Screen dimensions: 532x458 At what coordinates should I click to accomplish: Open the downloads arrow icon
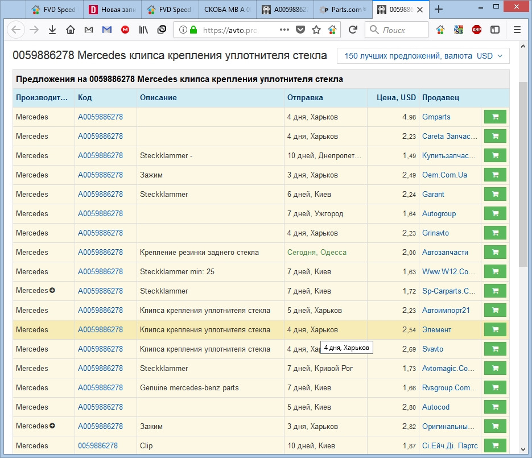pos(52,30)
